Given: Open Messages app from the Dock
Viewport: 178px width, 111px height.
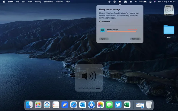Looking at the screenshot, I should tap(109, 105).
